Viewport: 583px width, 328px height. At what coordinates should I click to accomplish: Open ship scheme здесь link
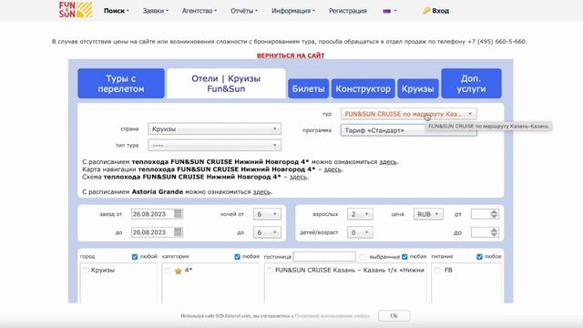point(299,177)
